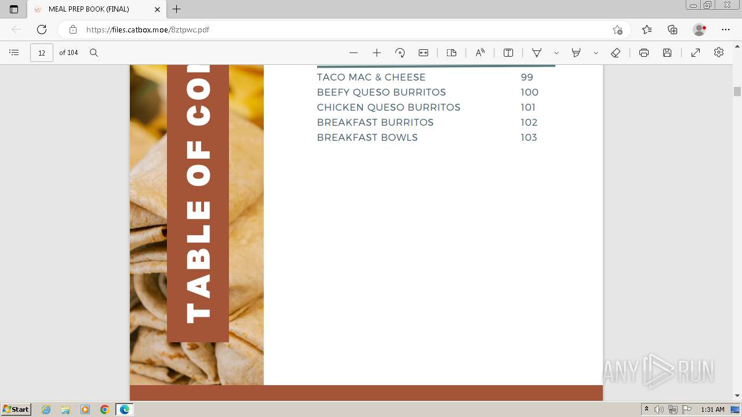
Task: Fit PDF to width
Action: pyautogui.click(x=424, y=53)
